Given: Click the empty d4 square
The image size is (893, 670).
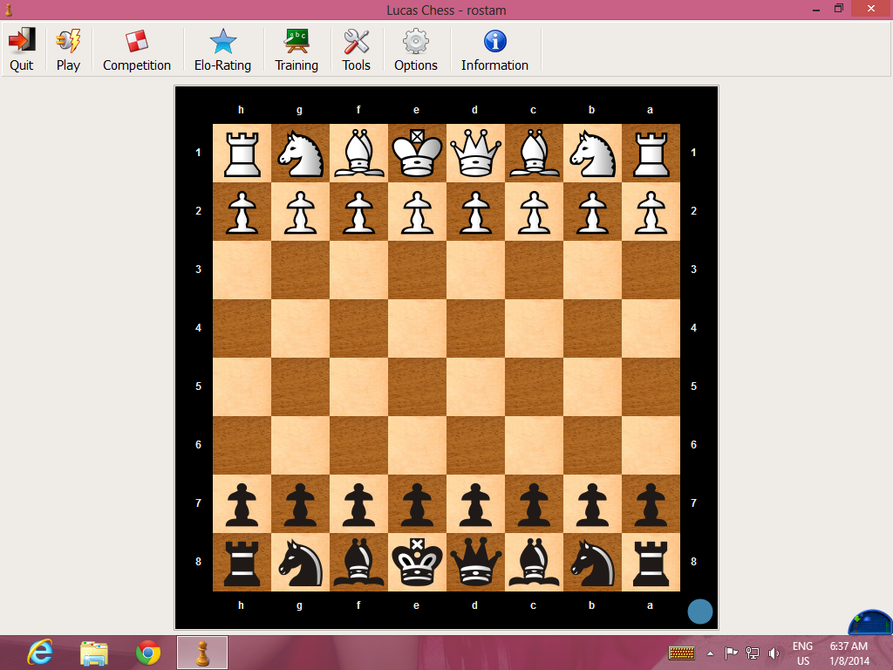Looking at the screenshot, I should point(475,328).
